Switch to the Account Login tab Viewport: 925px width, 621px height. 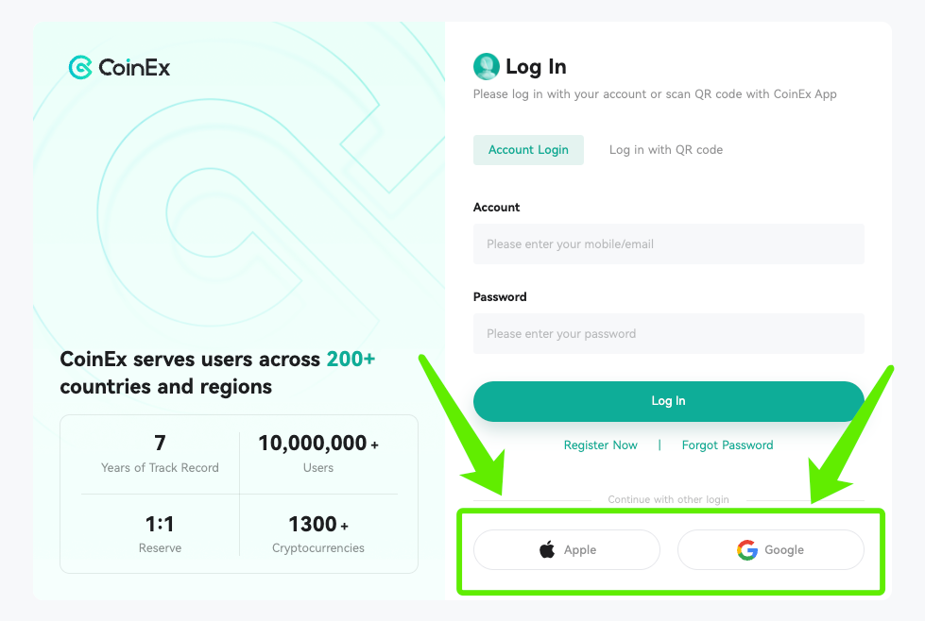point(528,149)
